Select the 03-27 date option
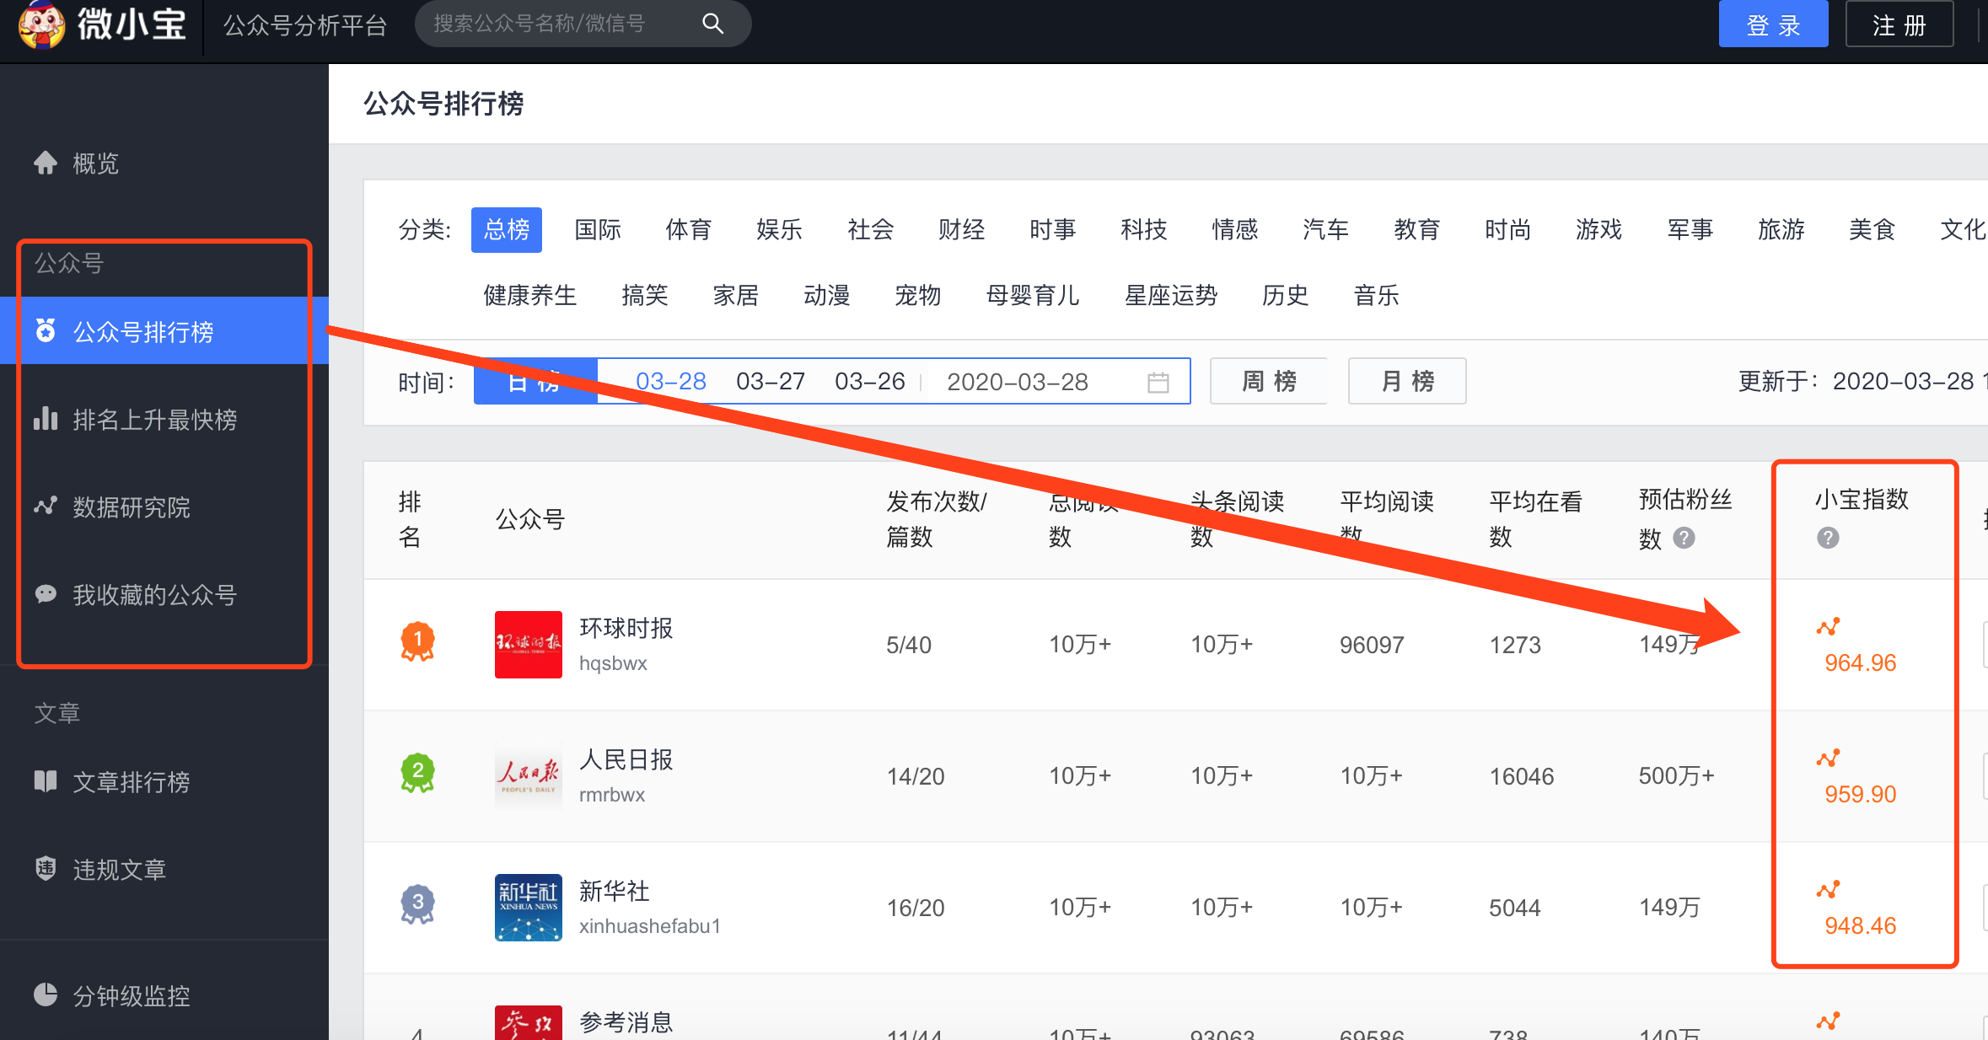Image resolution: width=1988 pixels, height=1040 pixels. tap(770, 381)
